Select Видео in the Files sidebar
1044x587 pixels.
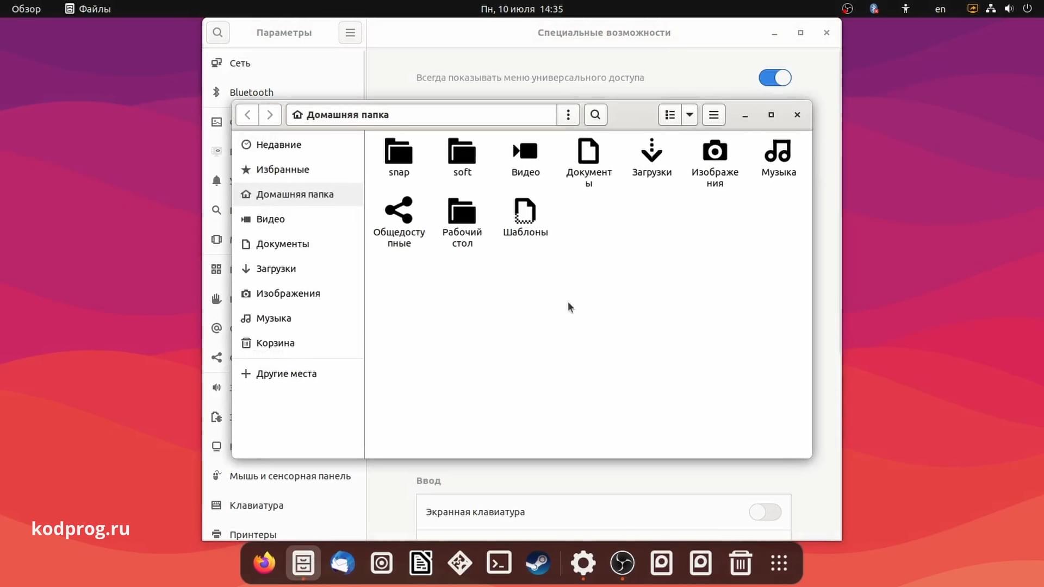point(298,219)
